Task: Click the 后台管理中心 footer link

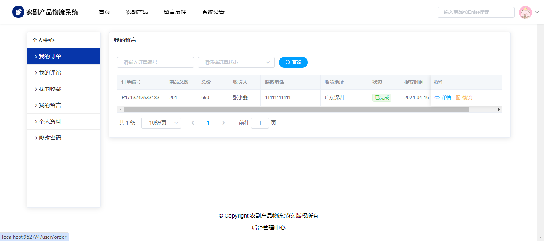Action: click(x=268, y=228)
